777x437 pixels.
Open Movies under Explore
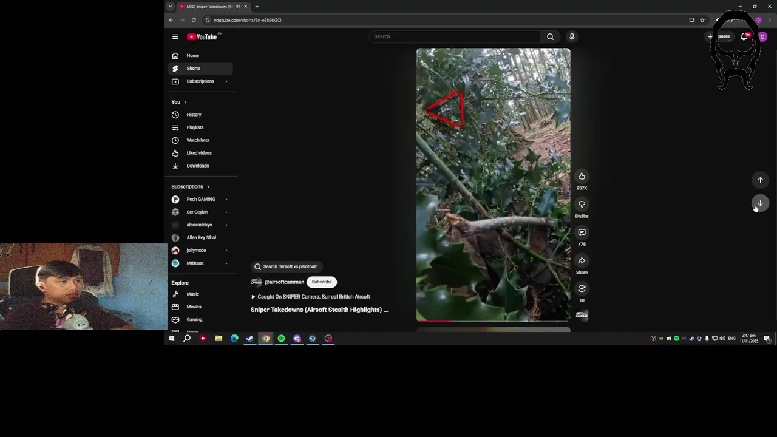coord(200,307)
